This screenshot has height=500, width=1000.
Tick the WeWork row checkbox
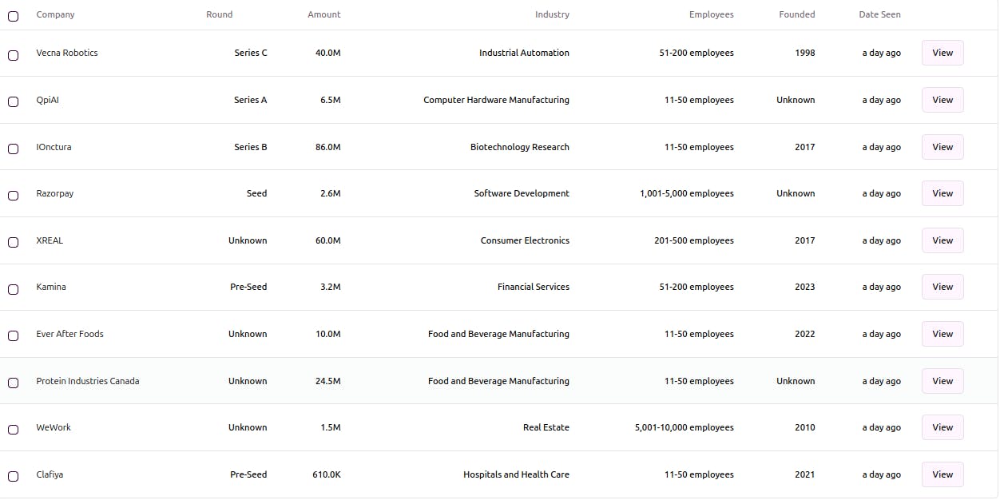tap(13, 430)
